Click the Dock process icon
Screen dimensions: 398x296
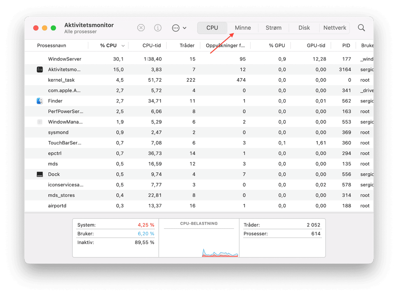click(40, 174)
